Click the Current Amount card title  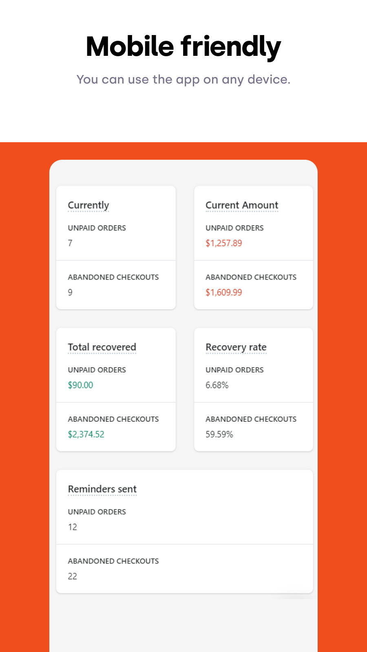(241, 205)
